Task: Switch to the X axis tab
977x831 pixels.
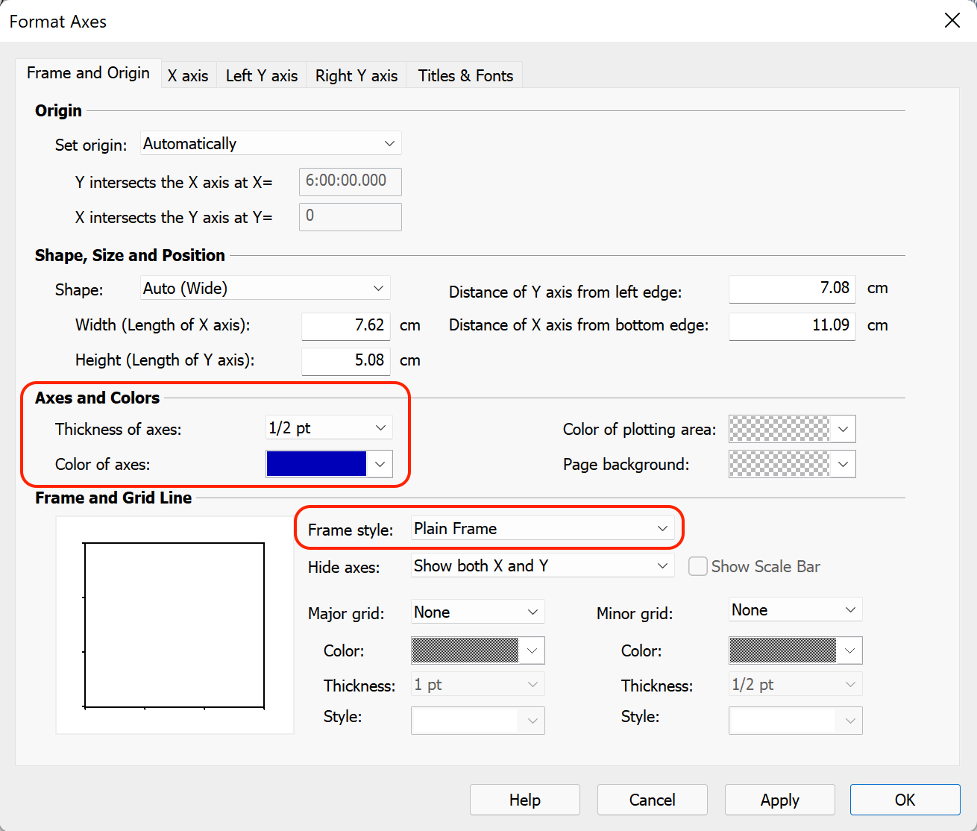Action: pyautogui.click(x=188, y=75)
